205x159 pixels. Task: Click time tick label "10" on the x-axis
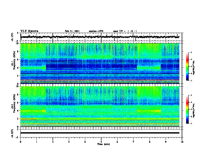click(x=182, y=142)
